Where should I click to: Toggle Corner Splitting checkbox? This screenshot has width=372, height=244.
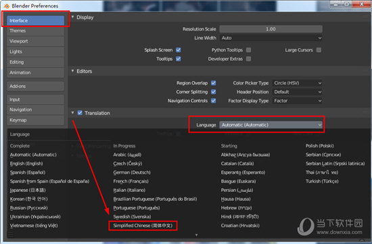point(214,92)
